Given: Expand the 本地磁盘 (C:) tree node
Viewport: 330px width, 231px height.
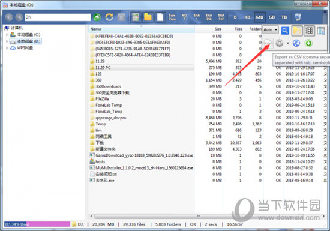Looking at the screenshot, I should coord(7,35).
